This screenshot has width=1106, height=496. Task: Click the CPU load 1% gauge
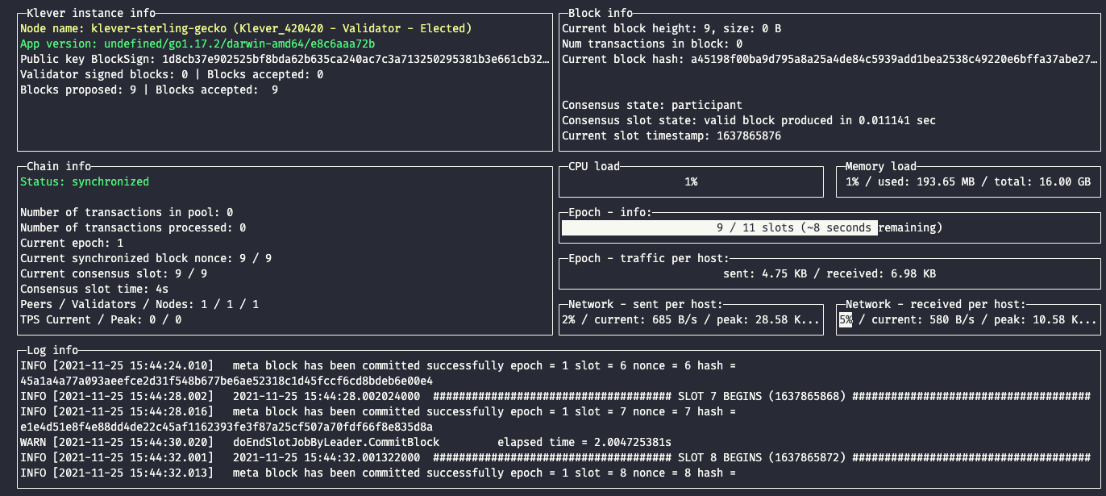point(691,182)
